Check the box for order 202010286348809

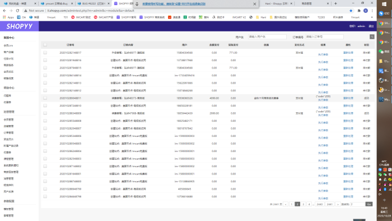tap(45, 113)
